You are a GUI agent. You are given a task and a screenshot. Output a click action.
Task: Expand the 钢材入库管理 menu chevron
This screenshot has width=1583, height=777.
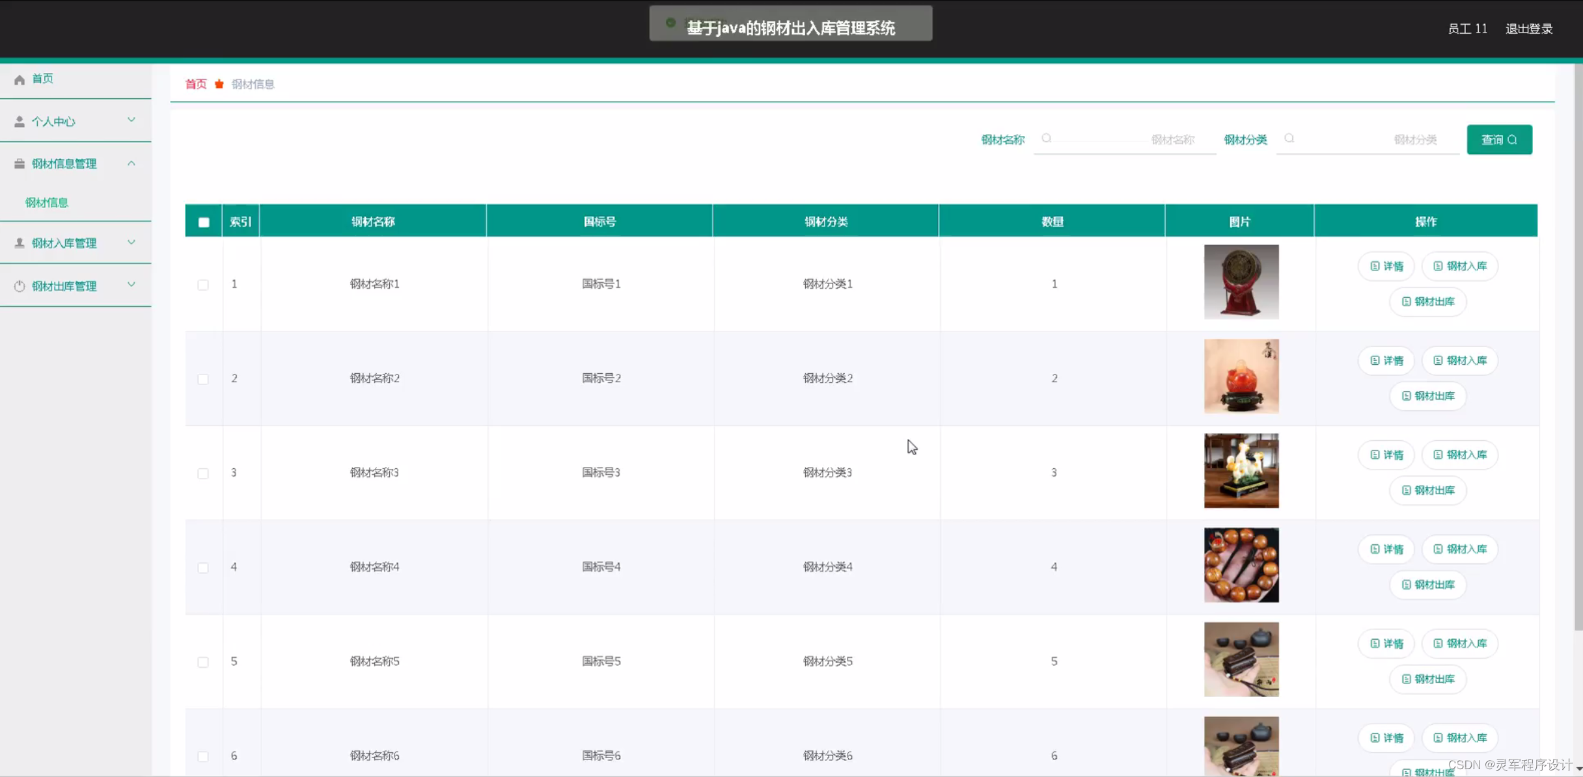[131, 243]
